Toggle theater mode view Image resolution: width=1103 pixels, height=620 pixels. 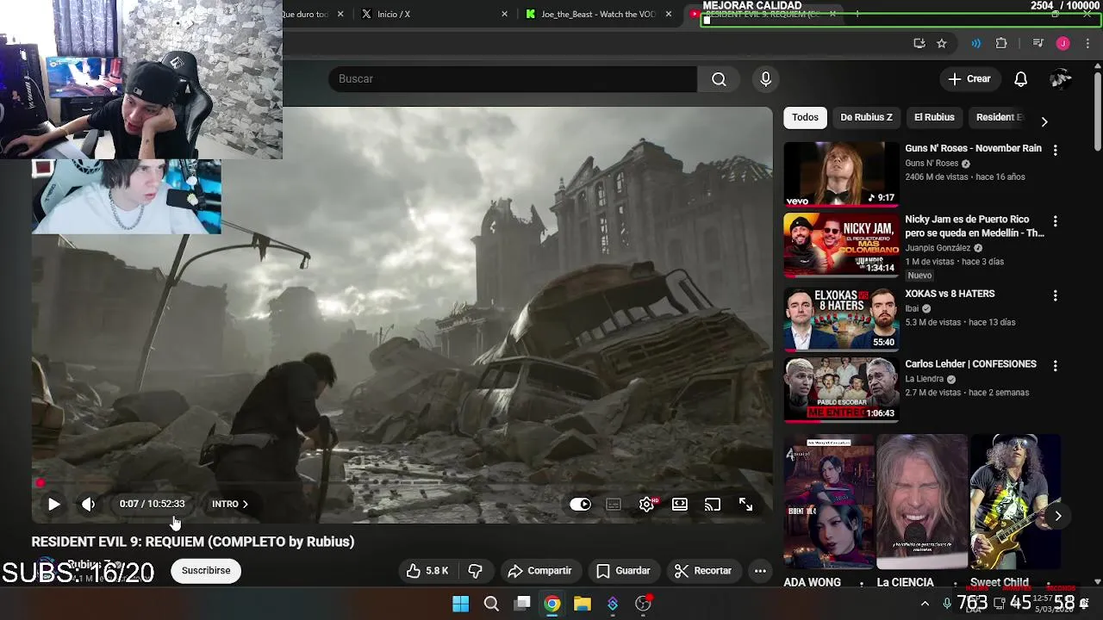click(680, 504)
